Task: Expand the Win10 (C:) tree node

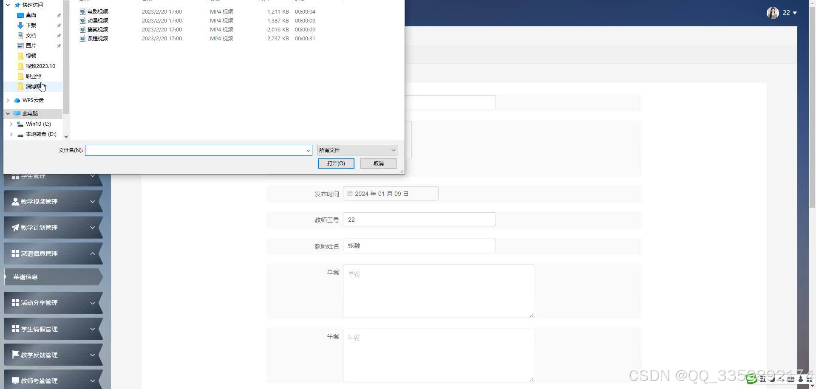Action: [11, 124]
